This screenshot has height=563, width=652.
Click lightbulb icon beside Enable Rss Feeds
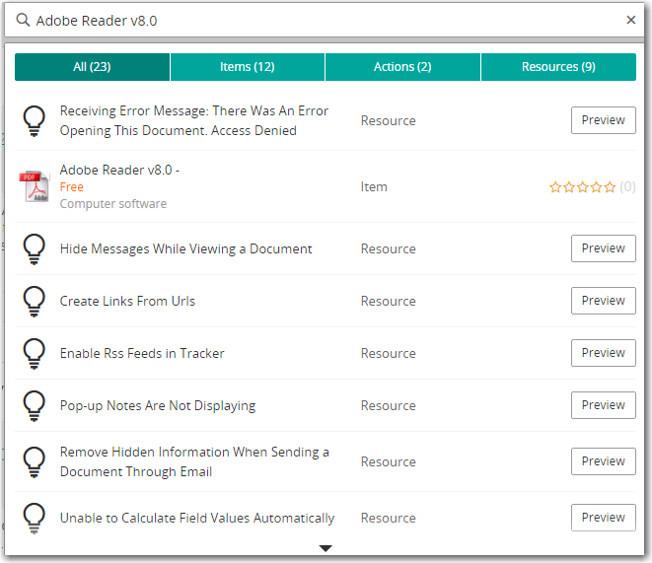[34, 354]
